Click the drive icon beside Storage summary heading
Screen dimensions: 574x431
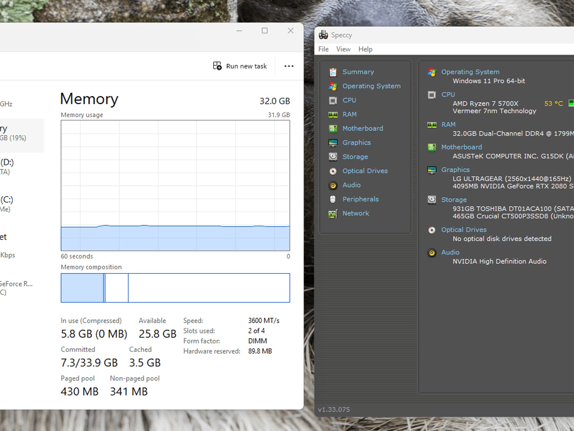coord(432,200)
